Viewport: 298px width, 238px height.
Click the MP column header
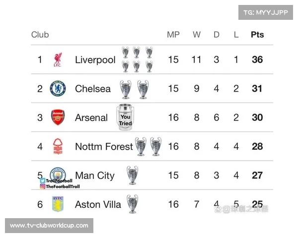coord(173,35)
